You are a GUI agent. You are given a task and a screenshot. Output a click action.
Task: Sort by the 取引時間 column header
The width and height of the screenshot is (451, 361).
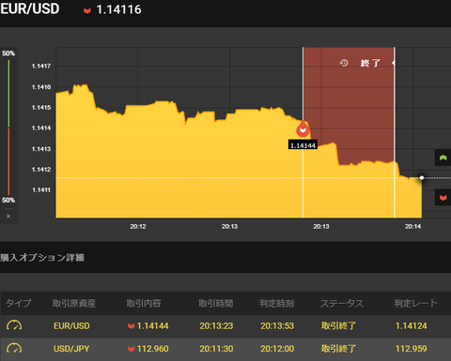click(216, 303)
